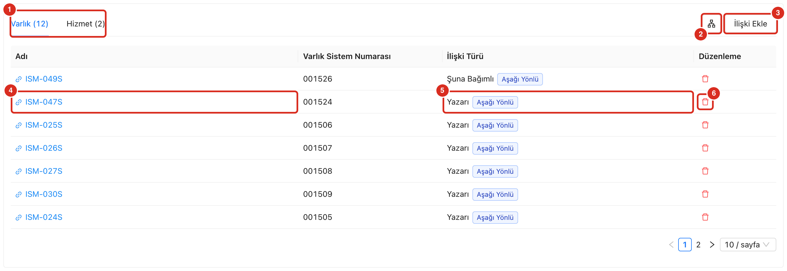This screenshot has height=271, width=787.
Task: Open the ISM-027S asset link
Action: tap(44, 171)
